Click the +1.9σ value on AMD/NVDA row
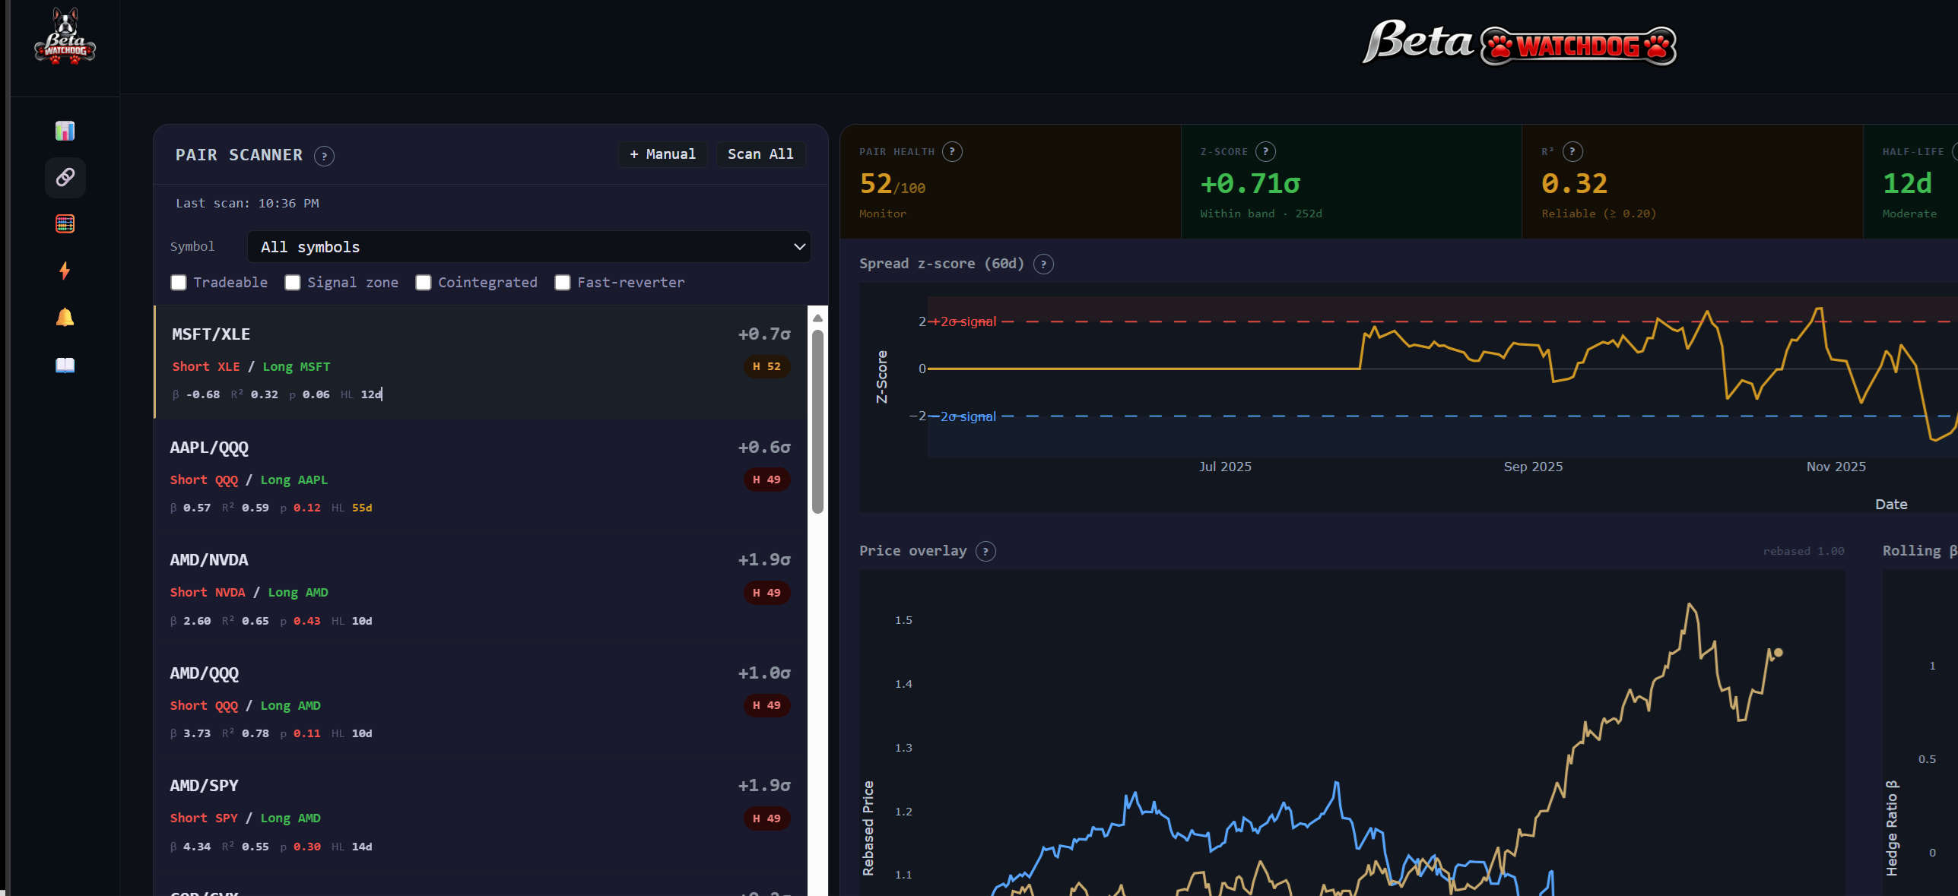Image resolution: width=1958 pixels, height=896 pixels. point(764,560)
